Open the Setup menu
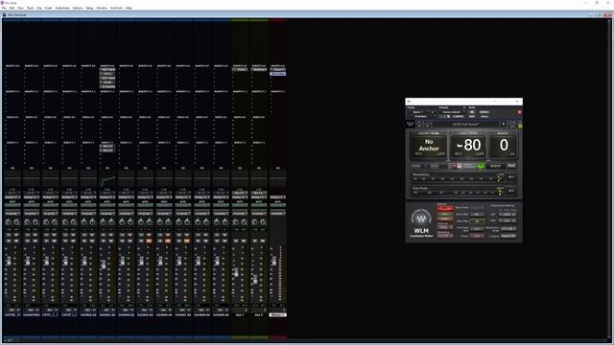Viewport: 614px width, 345px height. (x=89, y=8)
